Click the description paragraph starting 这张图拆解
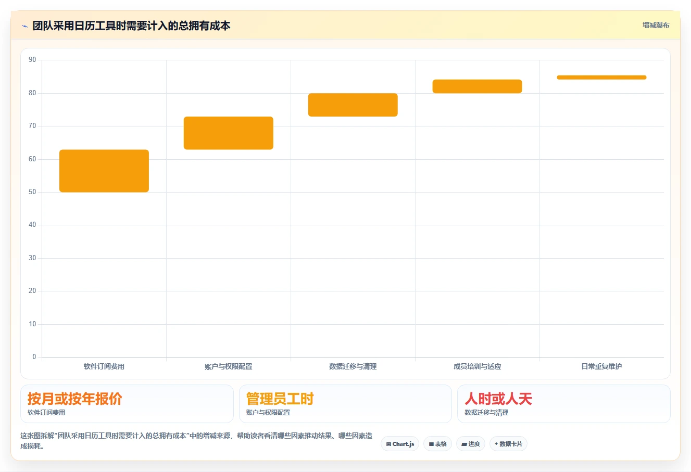The image size is (691, 472). [196, 441]
